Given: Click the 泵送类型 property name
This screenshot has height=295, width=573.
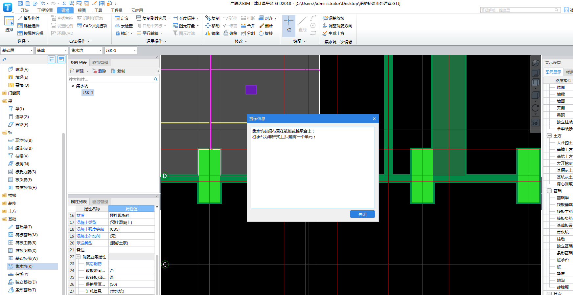Looking at the screenshot, I should pyautogui.click(x=84, y=243).
